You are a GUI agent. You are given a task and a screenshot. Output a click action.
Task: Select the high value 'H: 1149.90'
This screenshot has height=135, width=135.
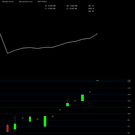coord(72,6)
